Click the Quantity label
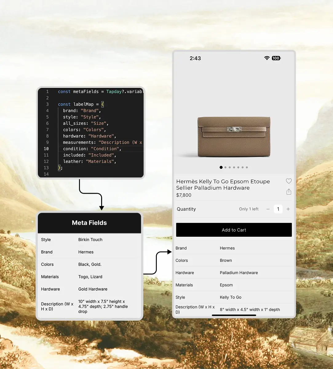Screen dimensions: 333x369 186,209
